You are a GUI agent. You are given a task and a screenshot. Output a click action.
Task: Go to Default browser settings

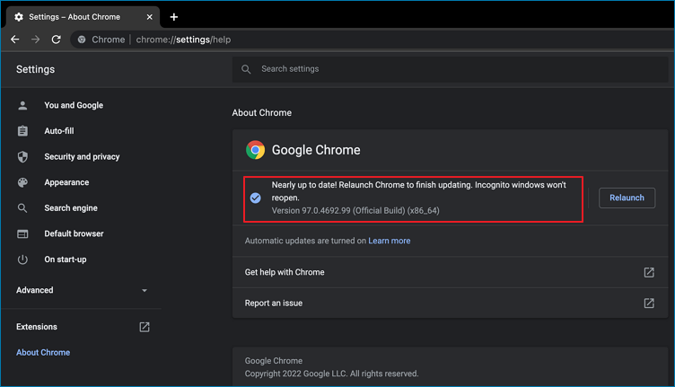pyautogui.click(x=74, y=234)
